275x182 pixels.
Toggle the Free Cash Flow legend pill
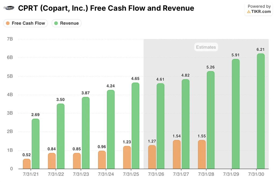tap(26, 23)
